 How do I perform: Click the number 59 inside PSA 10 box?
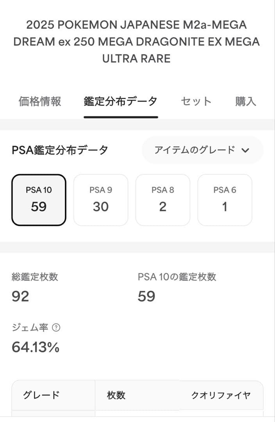[x=38, y=206]
